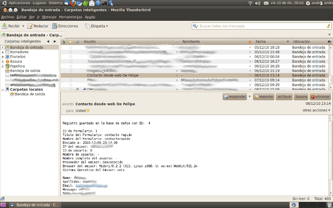Screen dimensions: 333x208
Task: Open the Direcciones address book
Action: tap(65, 26)
